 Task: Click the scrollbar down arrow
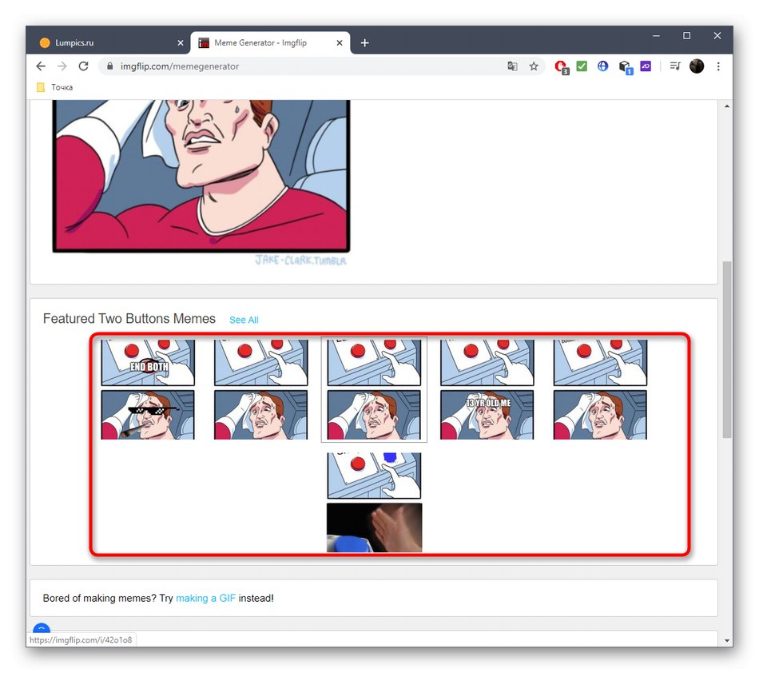pyautogui.click(x=727, y=640)
